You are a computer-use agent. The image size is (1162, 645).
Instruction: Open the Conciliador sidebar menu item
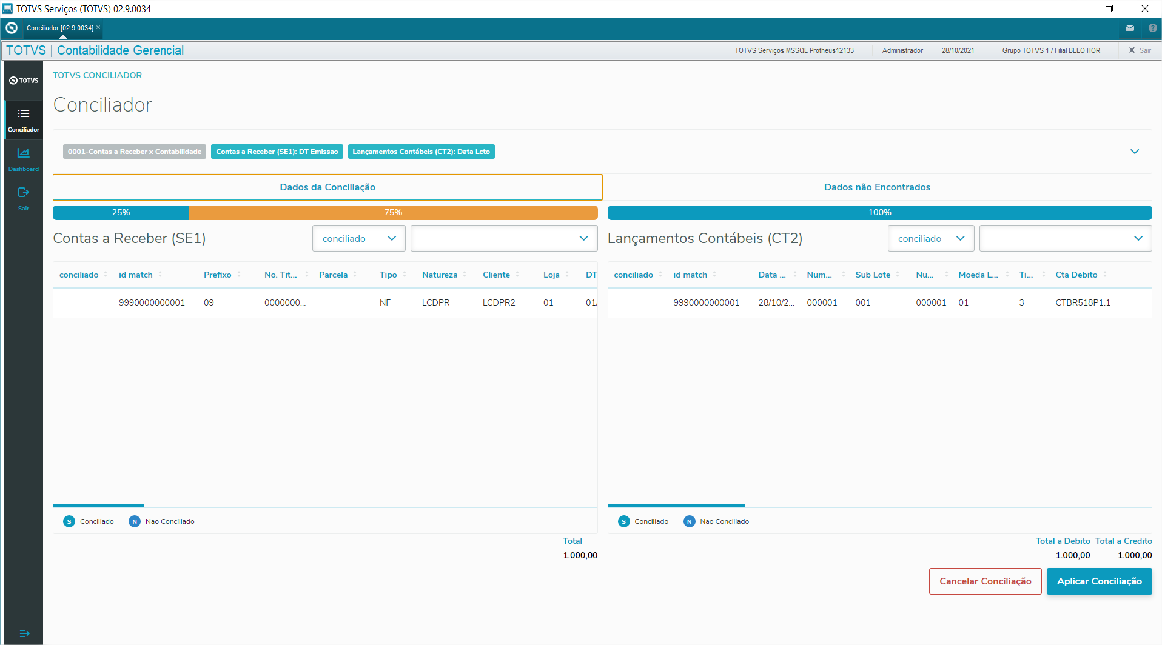point(24,119)
